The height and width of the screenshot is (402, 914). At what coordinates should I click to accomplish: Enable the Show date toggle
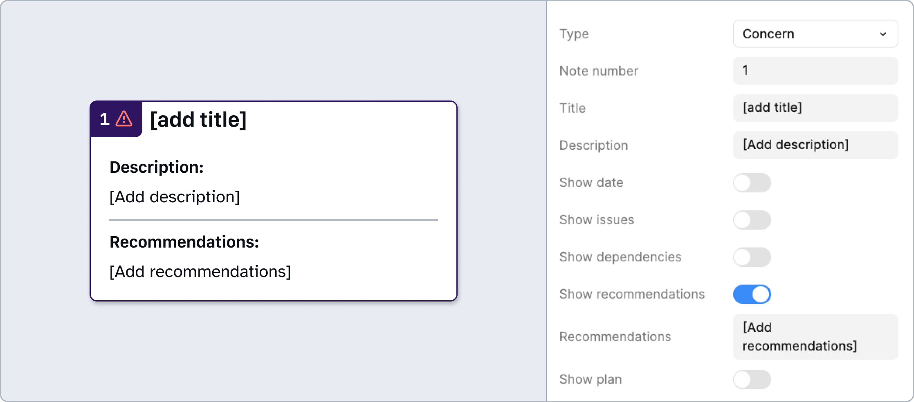[752, 183]
